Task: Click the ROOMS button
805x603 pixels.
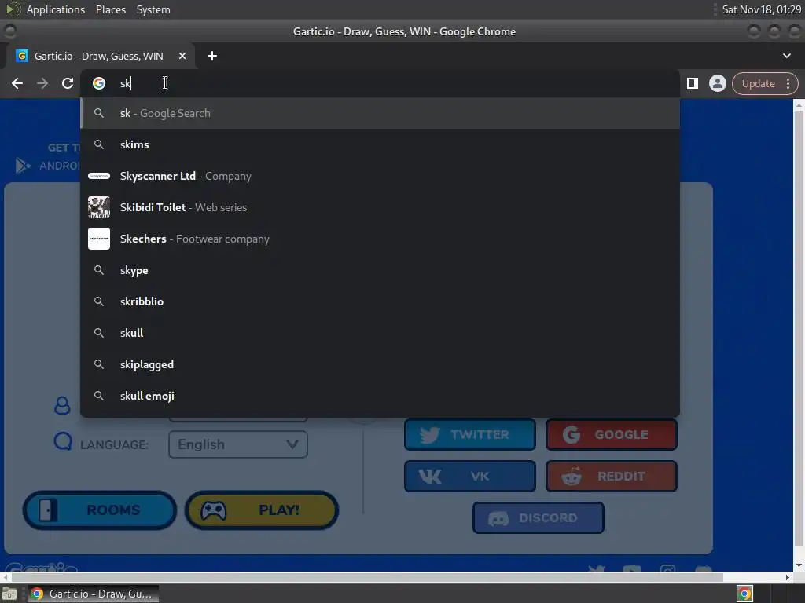Action: click(100, 510)
